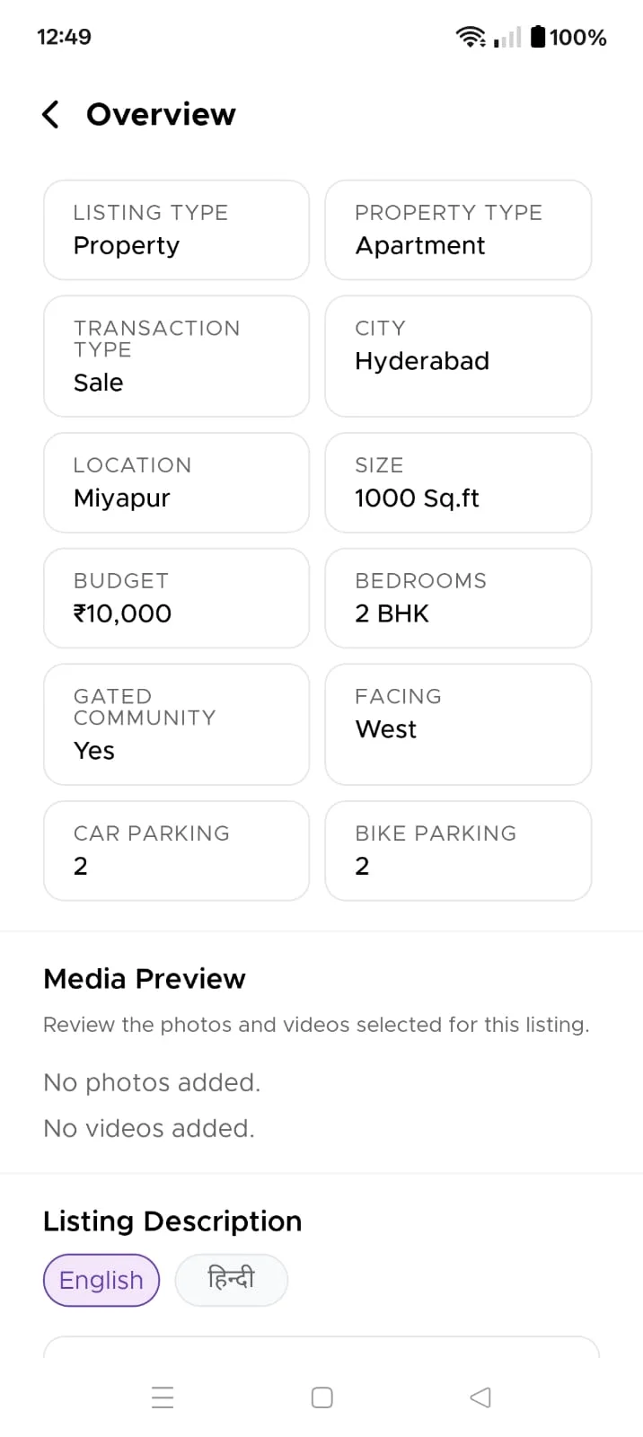This screenshot has width=643, height=1437.
Task: Tap the Facing West card
Action: click(x=458, y=724)
